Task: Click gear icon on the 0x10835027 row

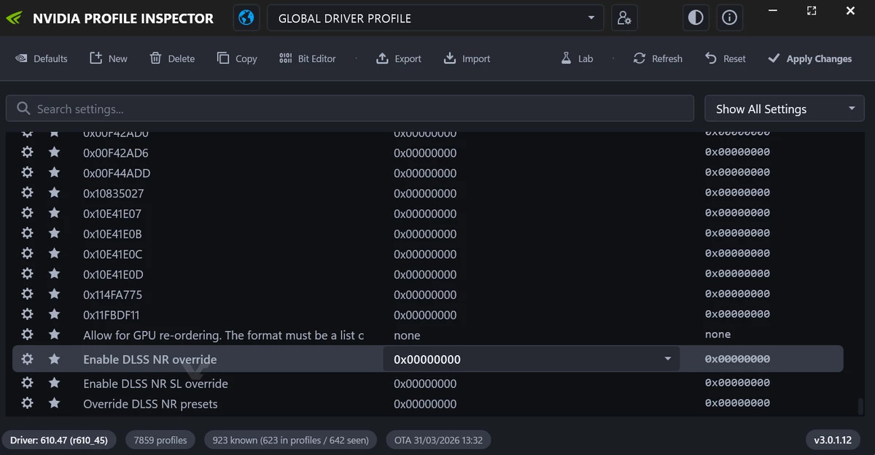Action: pos(27,193)
